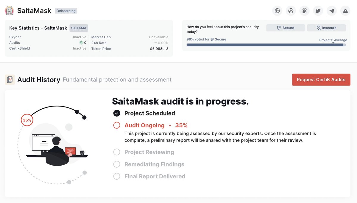Click the Onboarding status badge
Image resolution: width=357 pixels, height=203 pixels.
66,11
